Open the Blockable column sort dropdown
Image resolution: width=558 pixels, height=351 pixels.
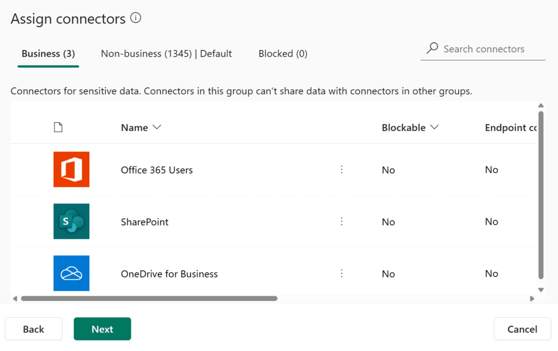[x=434, y=127]
